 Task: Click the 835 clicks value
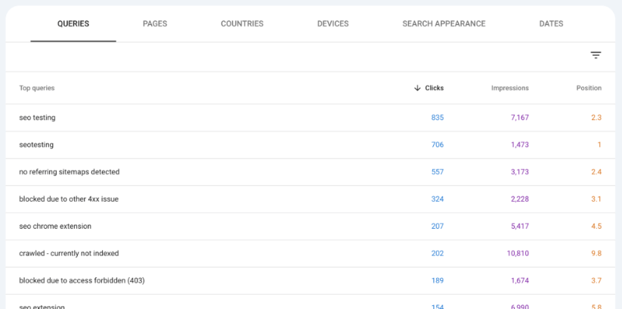pyautogui.click(x=437, y=118)
